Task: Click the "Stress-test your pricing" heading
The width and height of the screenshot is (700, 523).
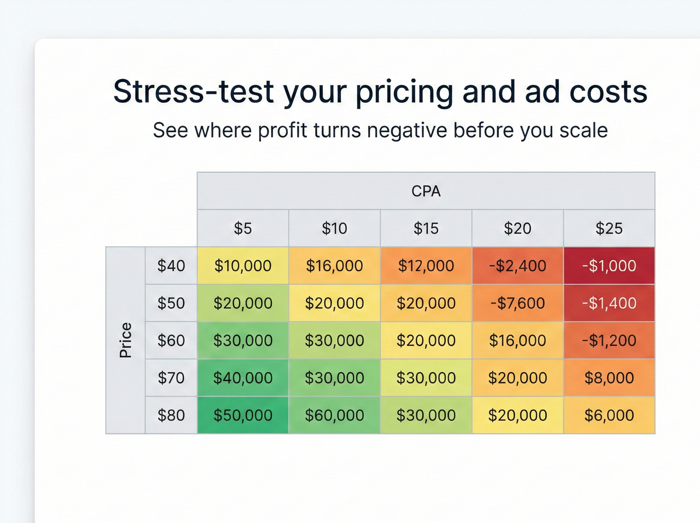Action: click(380, 91)
